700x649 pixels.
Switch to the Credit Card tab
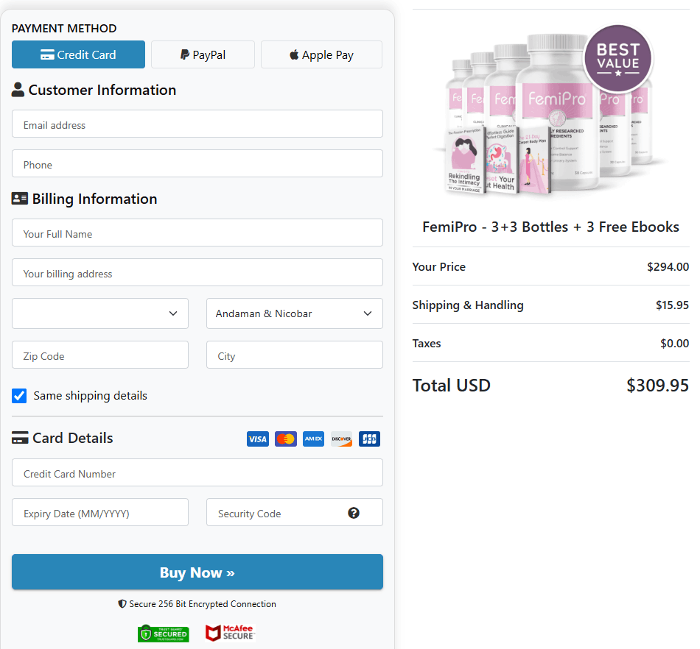tap(78, 54)
